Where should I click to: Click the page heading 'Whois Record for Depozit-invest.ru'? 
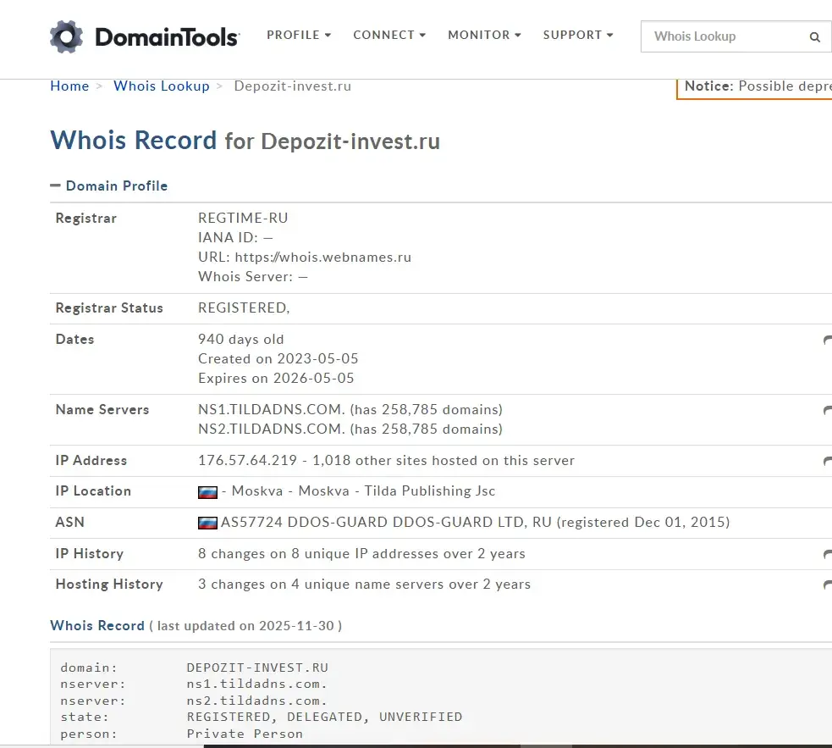(x=245, y=141)
